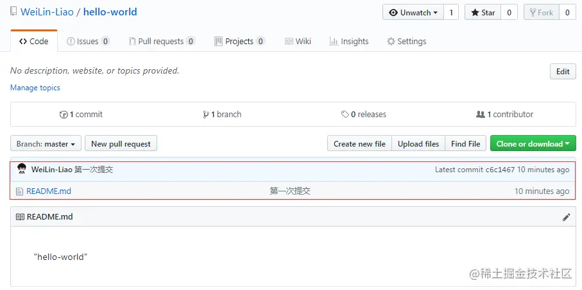Click the Manage topics link
The image size is (582, 290).
pos(35,88)
